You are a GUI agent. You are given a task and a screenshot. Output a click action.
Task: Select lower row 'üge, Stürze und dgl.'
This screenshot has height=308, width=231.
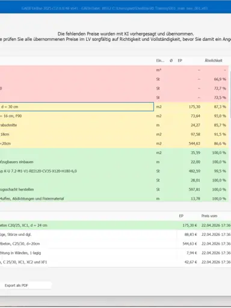coord(115,235)
